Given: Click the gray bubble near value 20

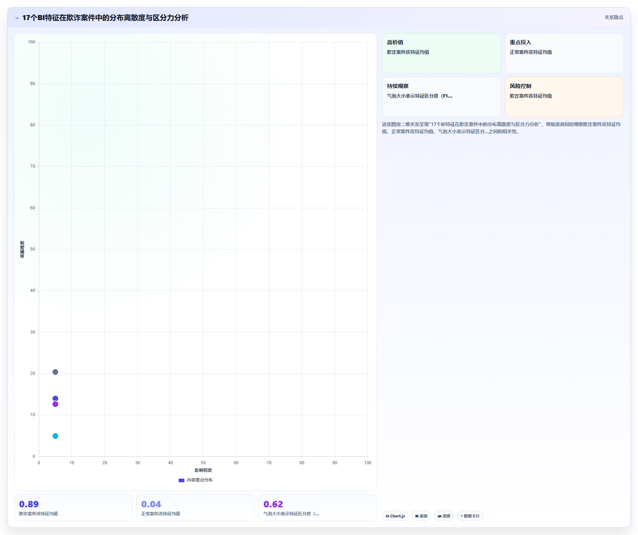Looking at the screenshot, I should (55, 372).
